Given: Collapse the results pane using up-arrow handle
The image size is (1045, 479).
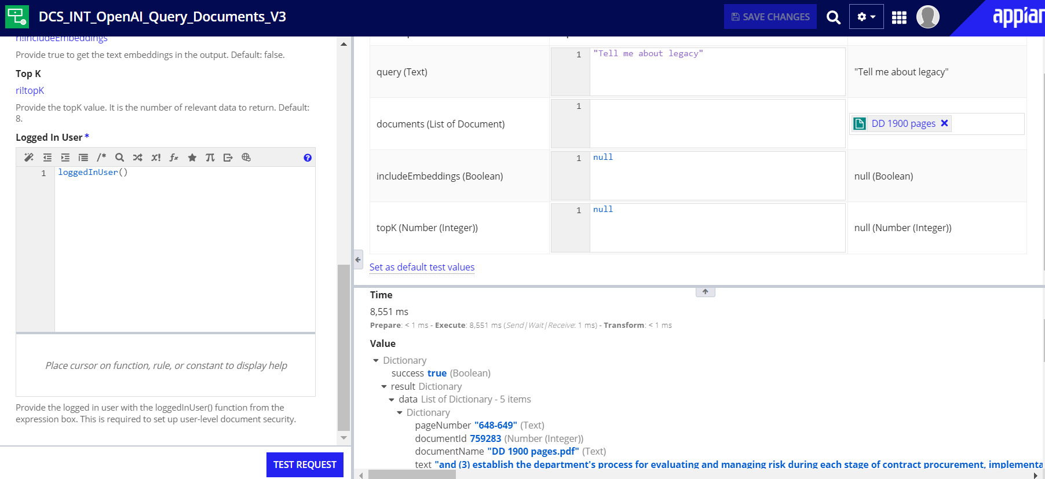Looking at the screenshot, I should coord(705,292).
